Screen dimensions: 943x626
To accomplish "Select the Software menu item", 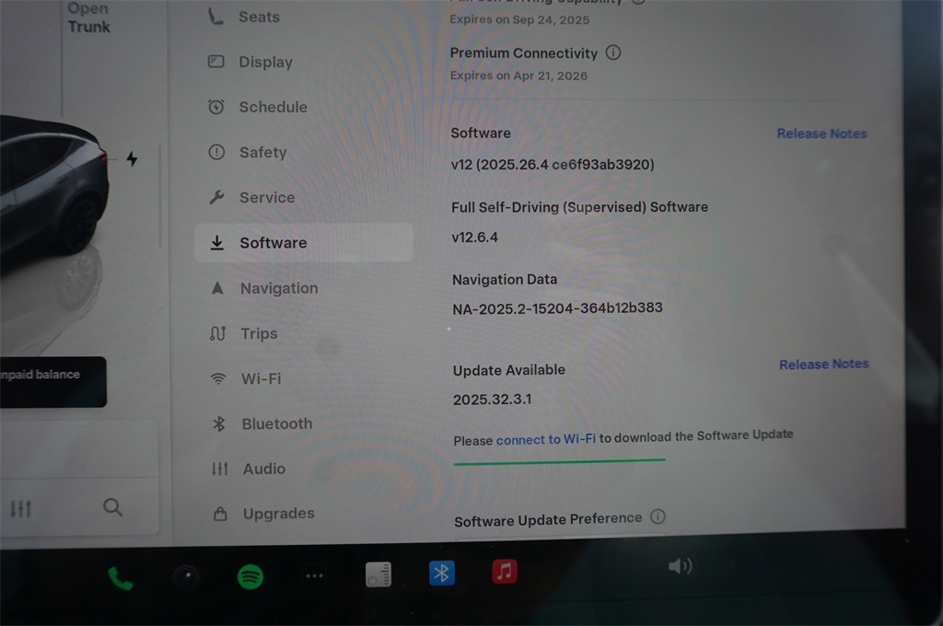I will click(304, 242).
